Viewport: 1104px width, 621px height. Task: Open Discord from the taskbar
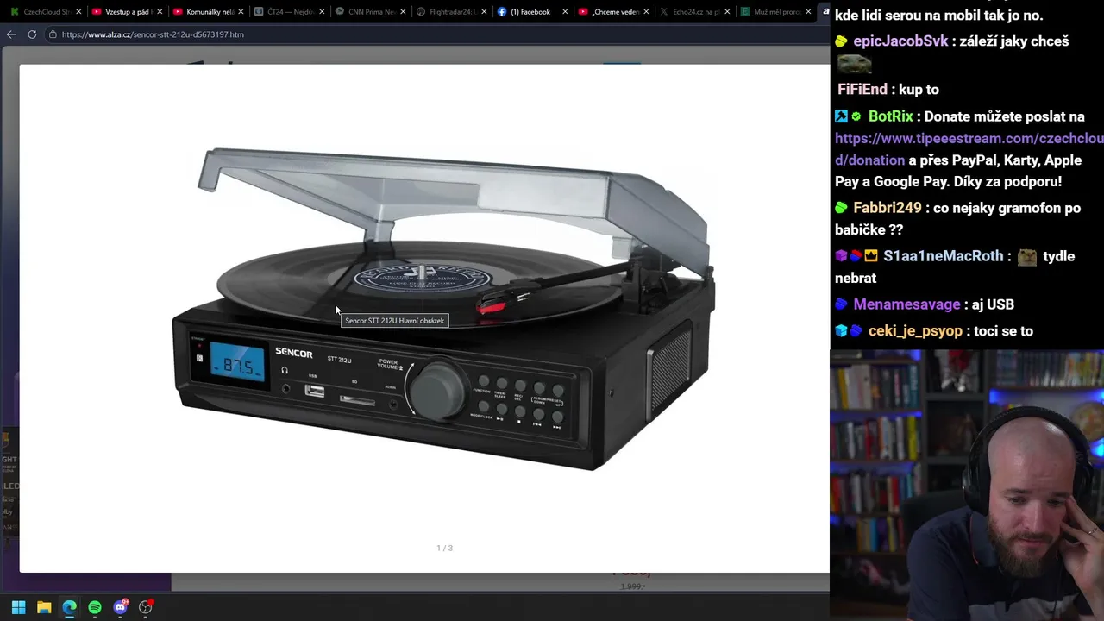click(121, 607)
